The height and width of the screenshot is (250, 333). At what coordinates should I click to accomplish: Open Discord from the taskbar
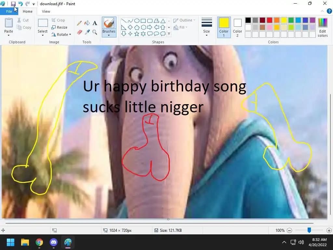tap(54, 242)
